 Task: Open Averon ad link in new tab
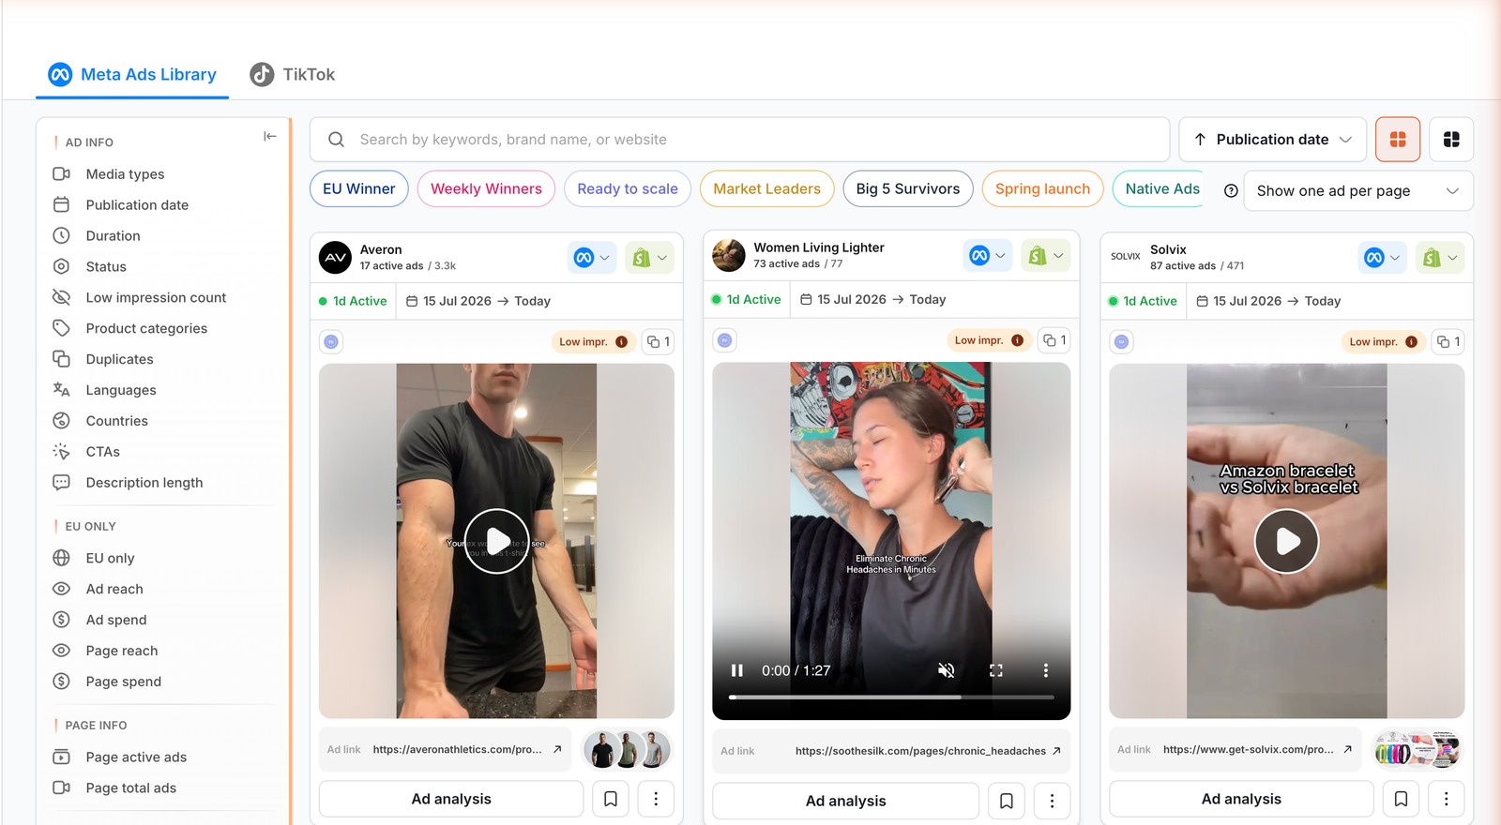557,749
